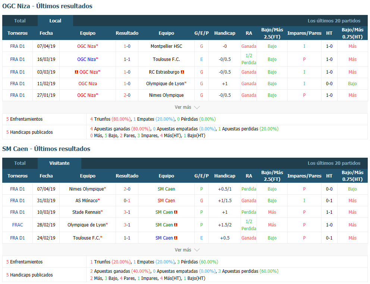The image size is (370, 284).
Task: Click date 31/03/19 in Caen table
Action: 46,201
